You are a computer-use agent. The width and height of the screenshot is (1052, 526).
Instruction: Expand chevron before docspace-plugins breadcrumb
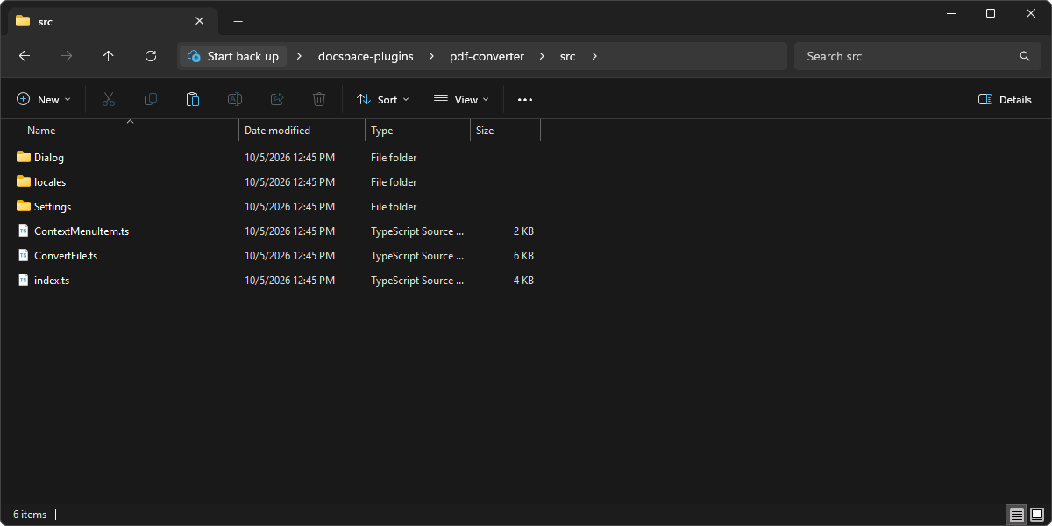point(299,56)
